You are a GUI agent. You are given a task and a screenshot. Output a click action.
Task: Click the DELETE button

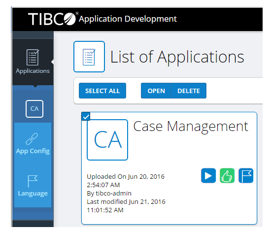(x=189, y=91)
